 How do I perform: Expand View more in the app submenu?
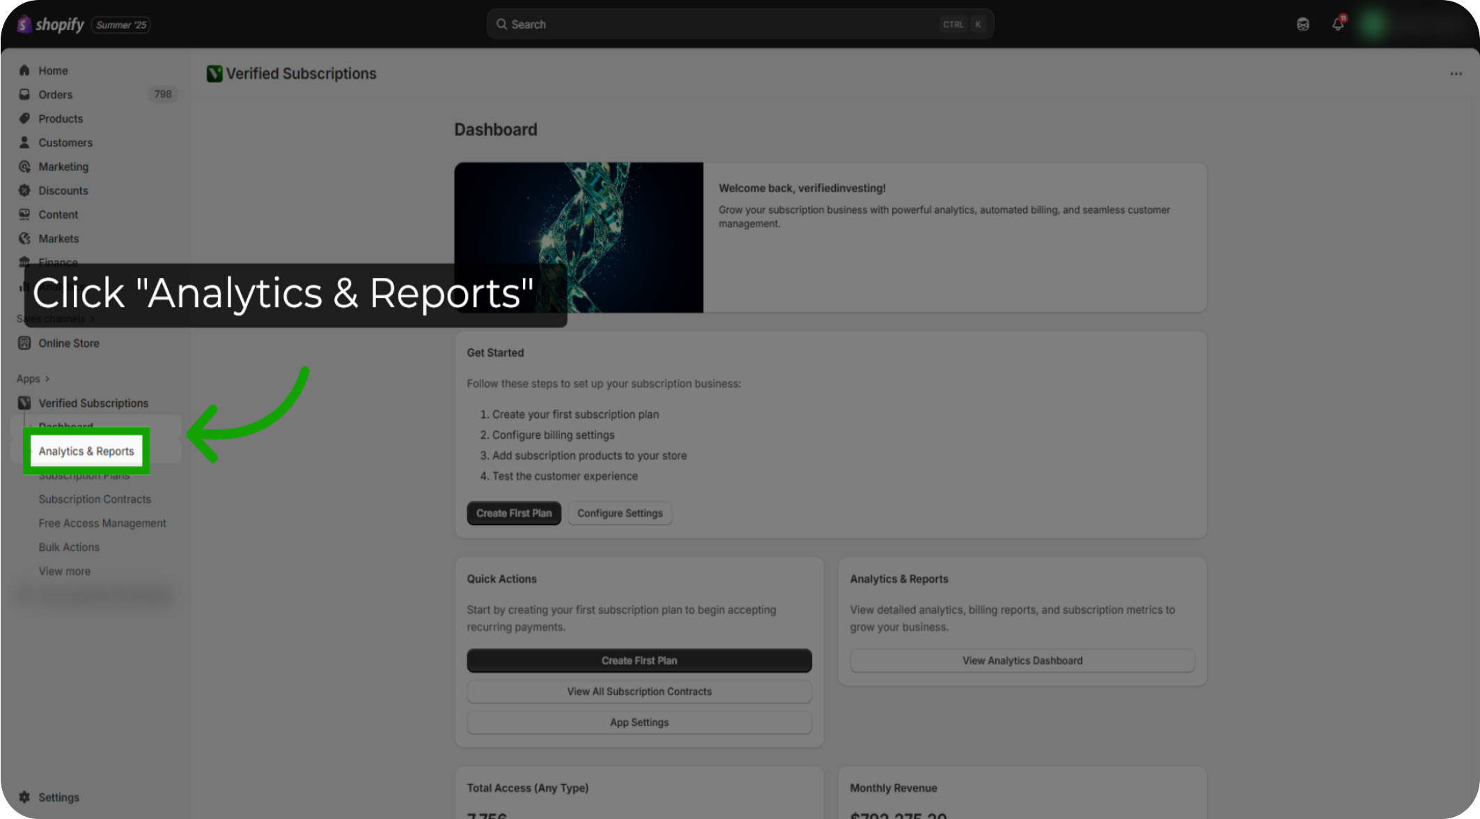[x=65, y=571]
